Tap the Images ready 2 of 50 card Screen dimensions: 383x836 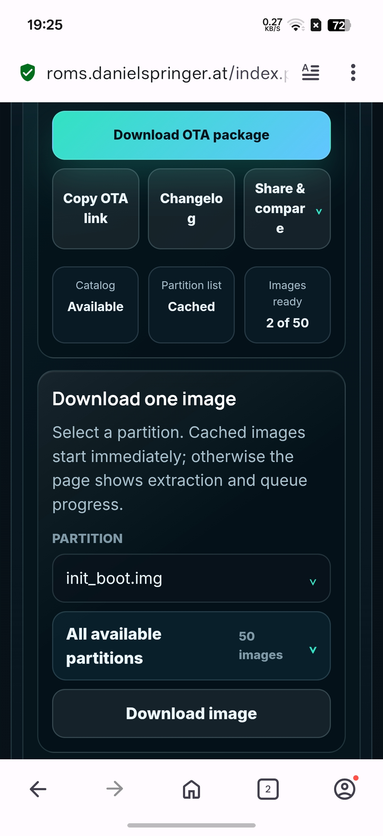[x=288, y=305]
